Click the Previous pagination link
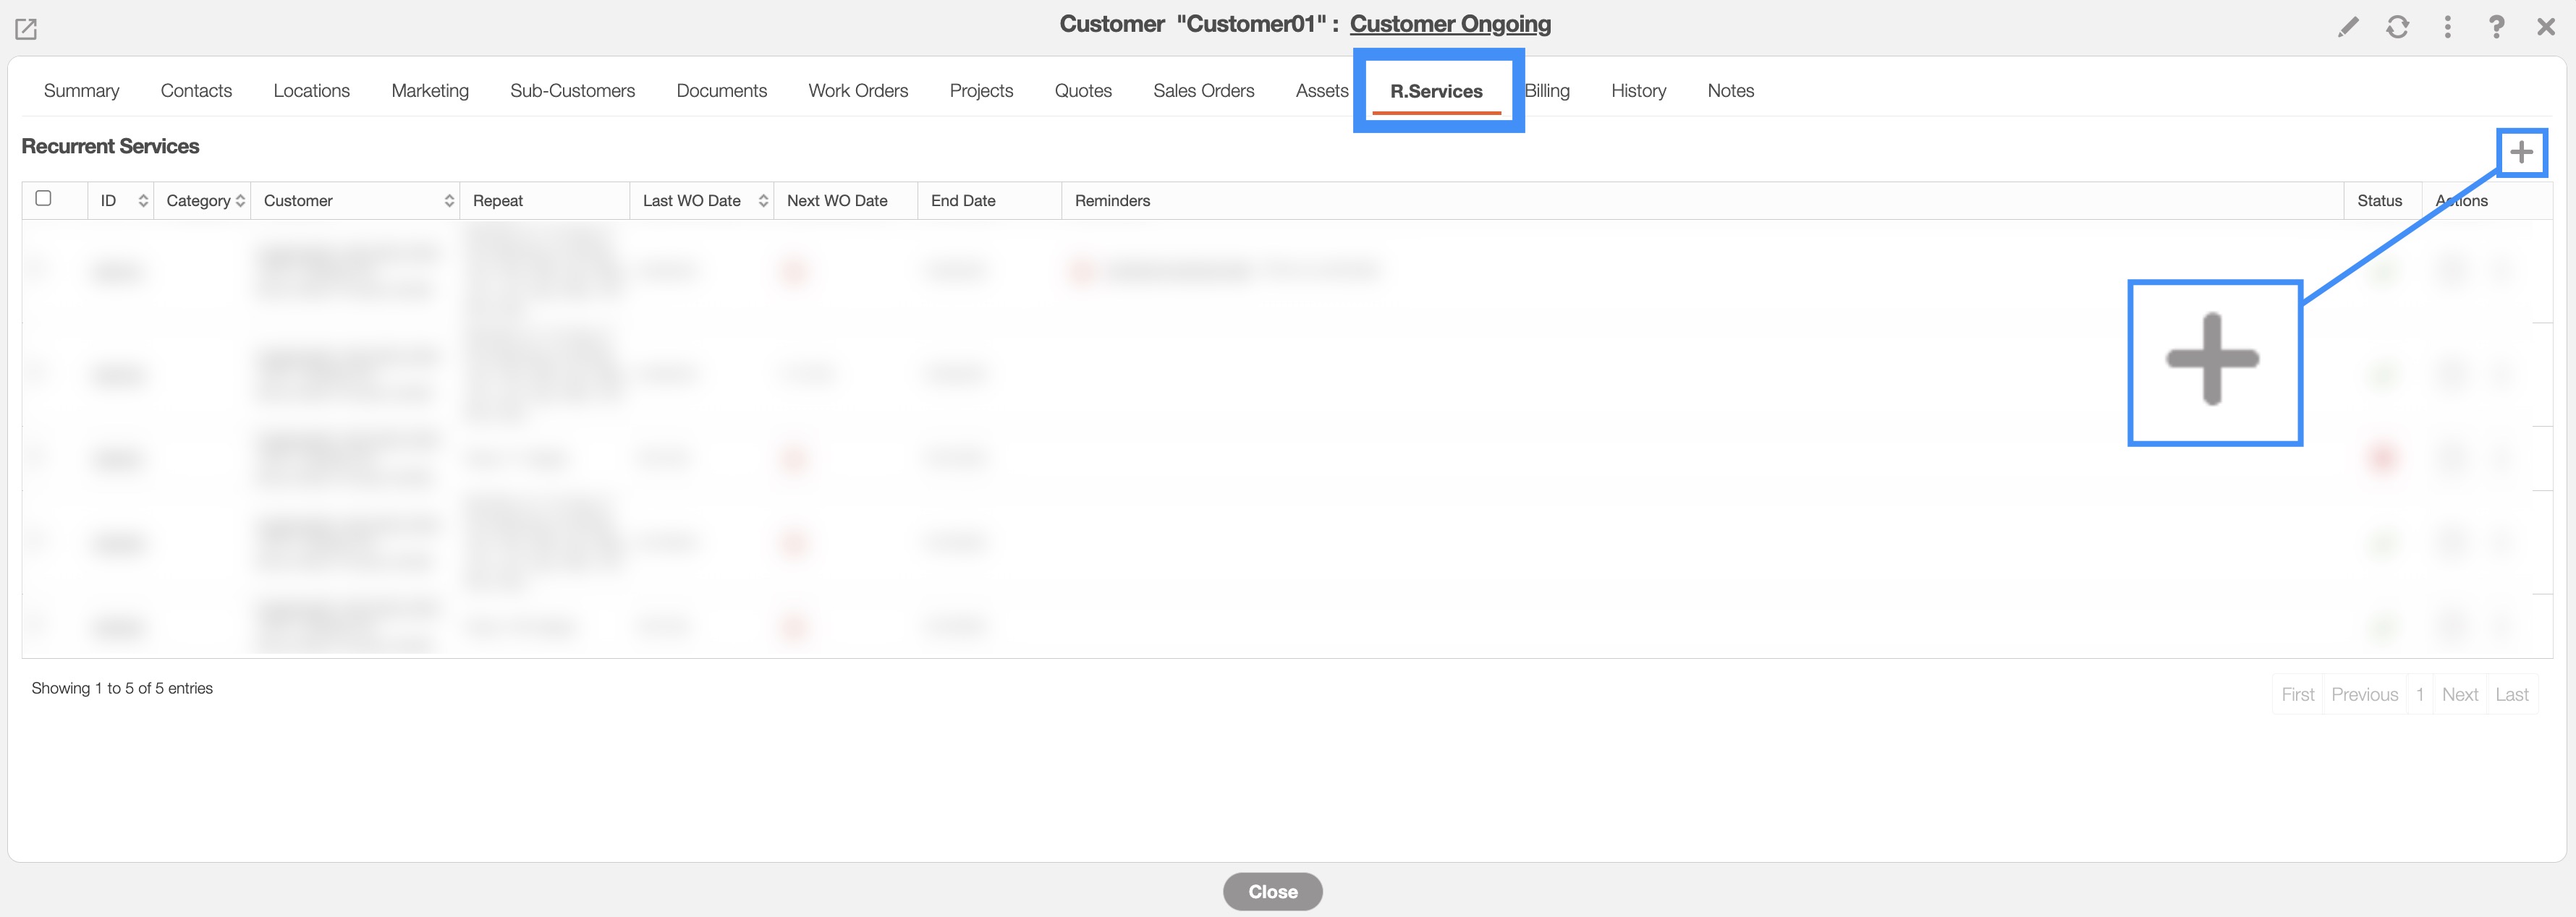Image resolution: width=2576 pixels, height=917 pixels. click(2364, 694)
